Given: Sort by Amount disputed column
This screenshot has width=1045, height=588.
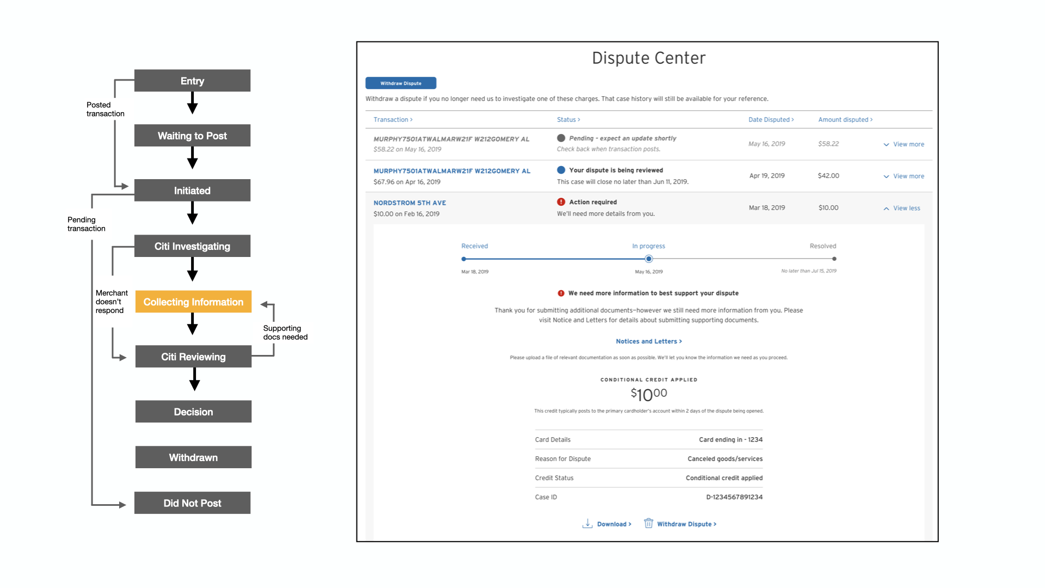Looking at the screenshot, I should click(x=845, y=120).
